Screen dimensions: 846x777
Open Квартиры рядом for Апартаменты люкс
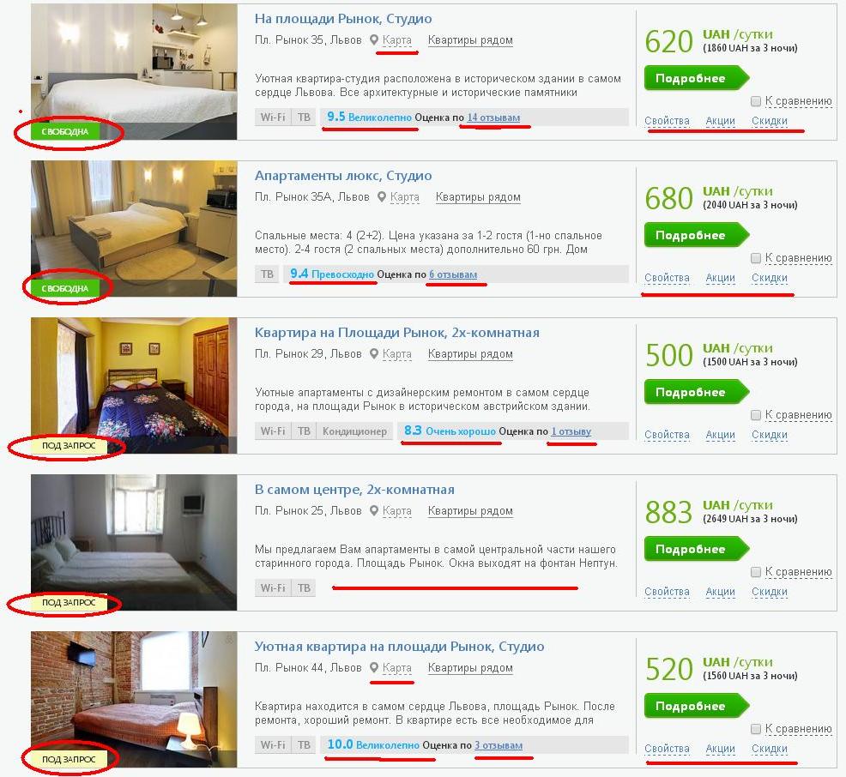[x=478, y=196]
